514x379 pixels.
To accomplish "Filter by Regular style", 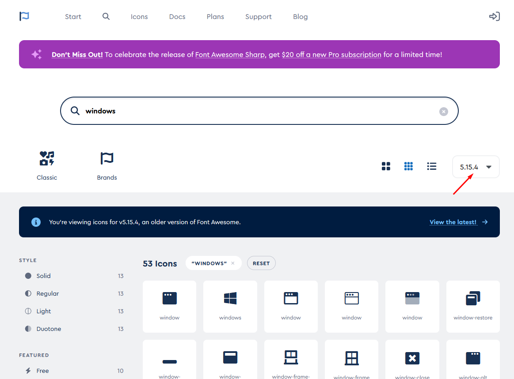I will pos(74,293).
